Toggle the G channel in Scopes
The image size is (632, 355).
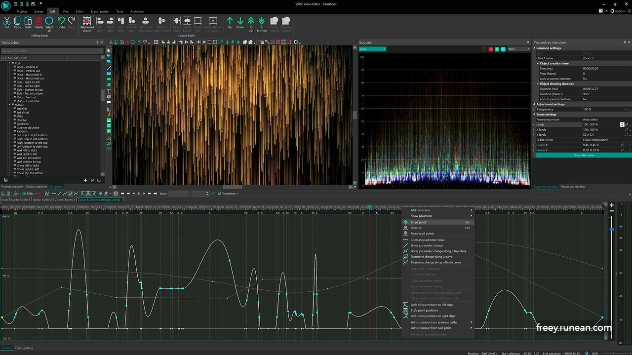pyautogui.click(x=497, y=49)
